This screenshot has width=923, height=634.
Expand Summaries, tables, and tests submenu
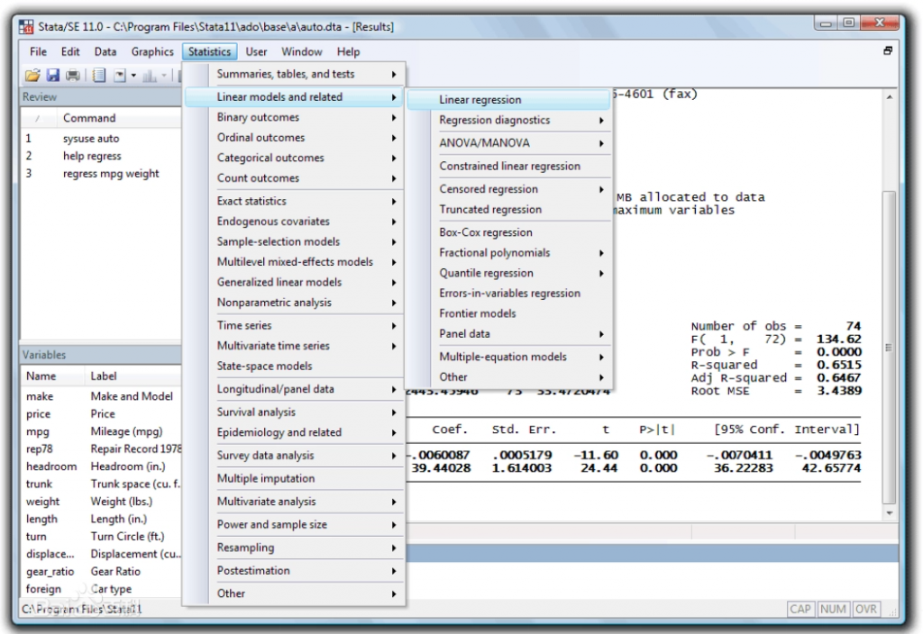[x=294, y=74]
